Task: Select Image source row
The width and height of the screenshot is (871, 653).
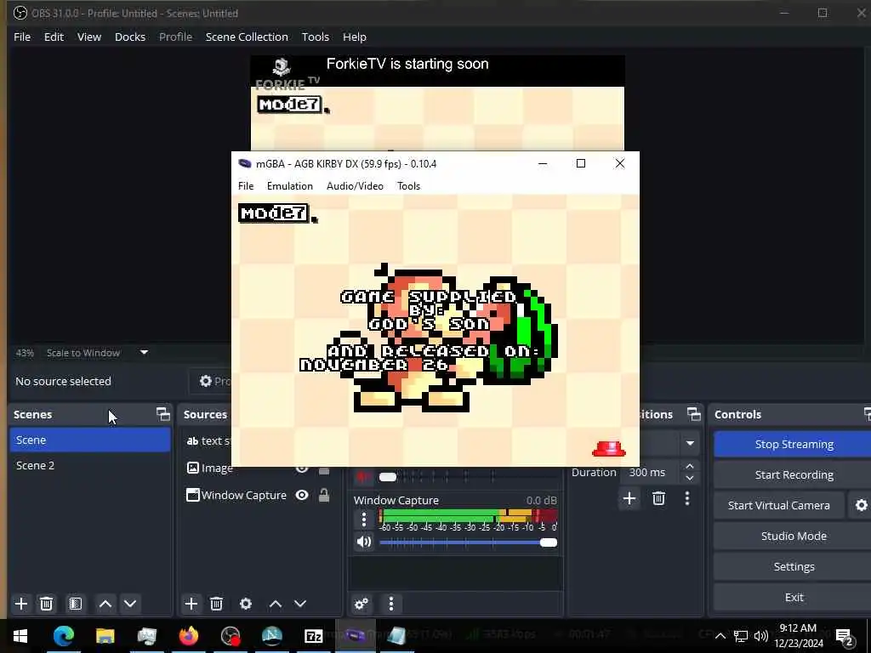Action: (x=259, y=468)
